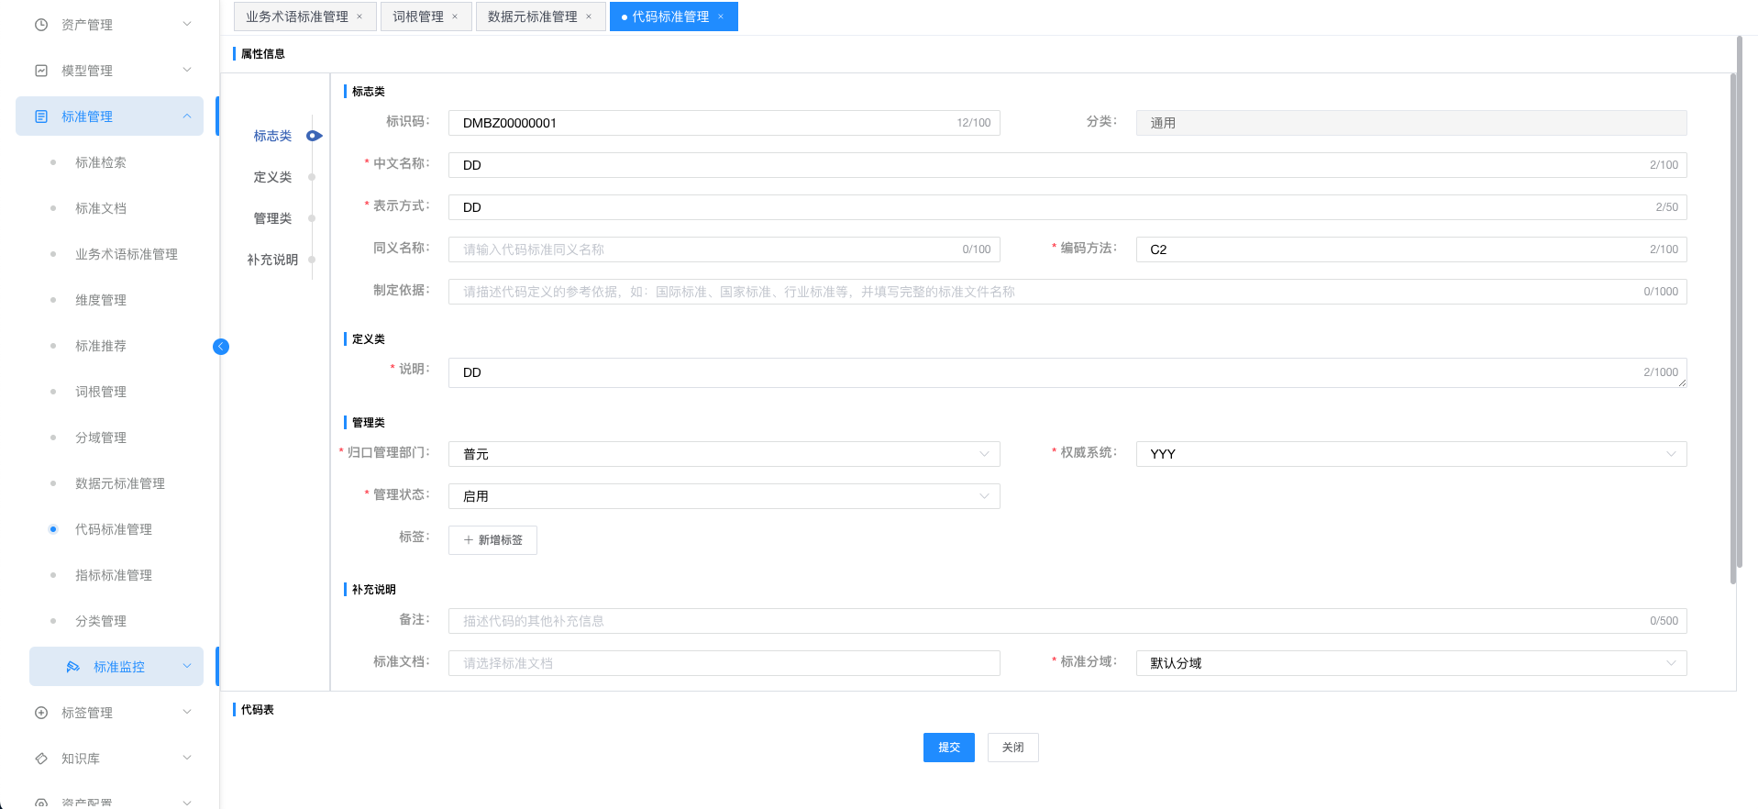Open the 权威系统 dropdown
This screenshot has height=809, width=1758.
coord(1411,454)
